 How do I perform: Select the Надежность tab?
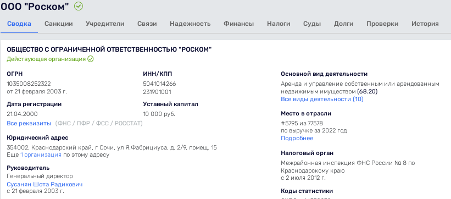pyautogui.click(x=190, y=24)
